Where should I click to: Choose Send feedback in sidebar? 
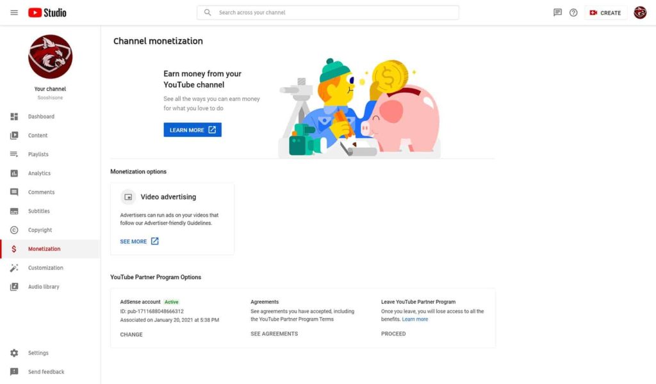point(46,372)
